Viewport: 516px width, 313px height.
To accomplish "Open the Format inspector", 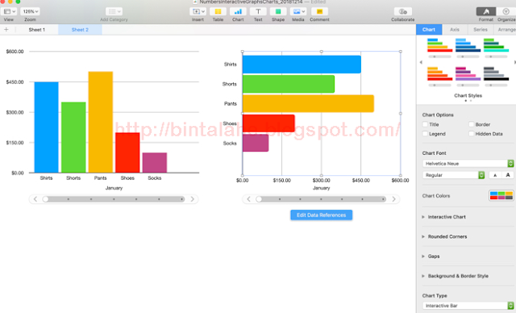I will point(486,11).
